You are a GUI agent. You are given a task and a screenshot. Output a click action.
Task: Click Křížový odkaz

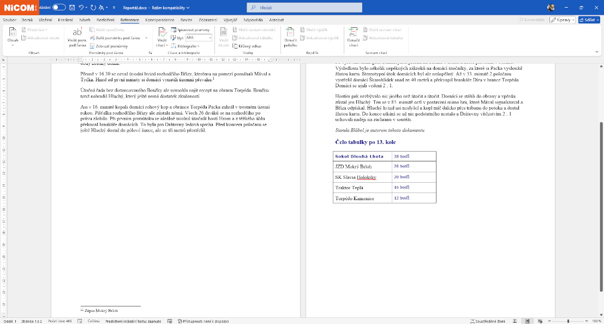[x=247, y=46]
